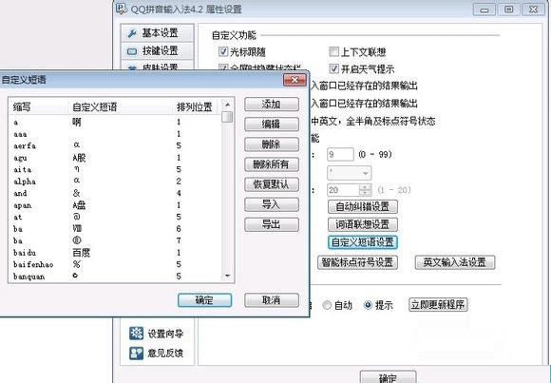Click 导入 button
This screenshot has width=551, height=383.
click(x=272, y=204)
